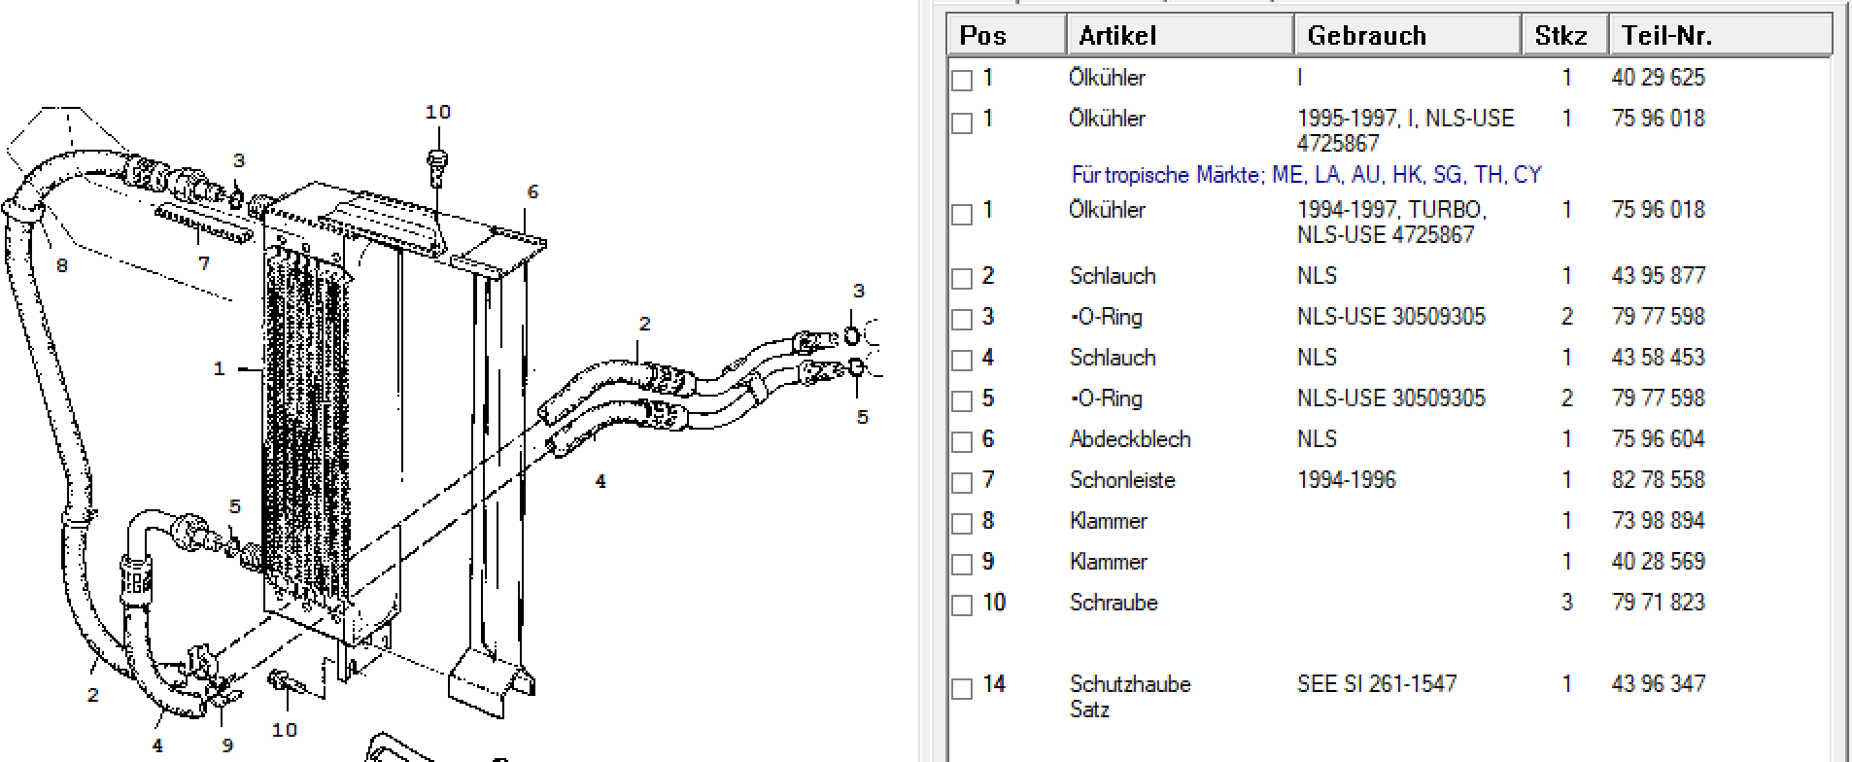Viewport: 1852px width, 762px height.
Task: Click callout 10 above the top screw
Action: point(438,112)
